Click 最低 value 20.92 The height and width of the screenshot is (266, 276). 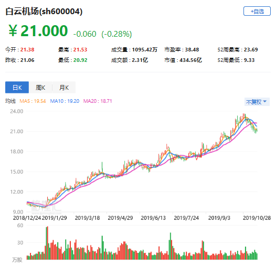80,60
